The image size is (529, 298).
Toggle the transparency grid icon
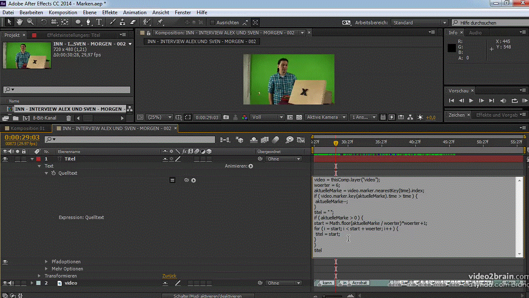click(x=299, y=117)
